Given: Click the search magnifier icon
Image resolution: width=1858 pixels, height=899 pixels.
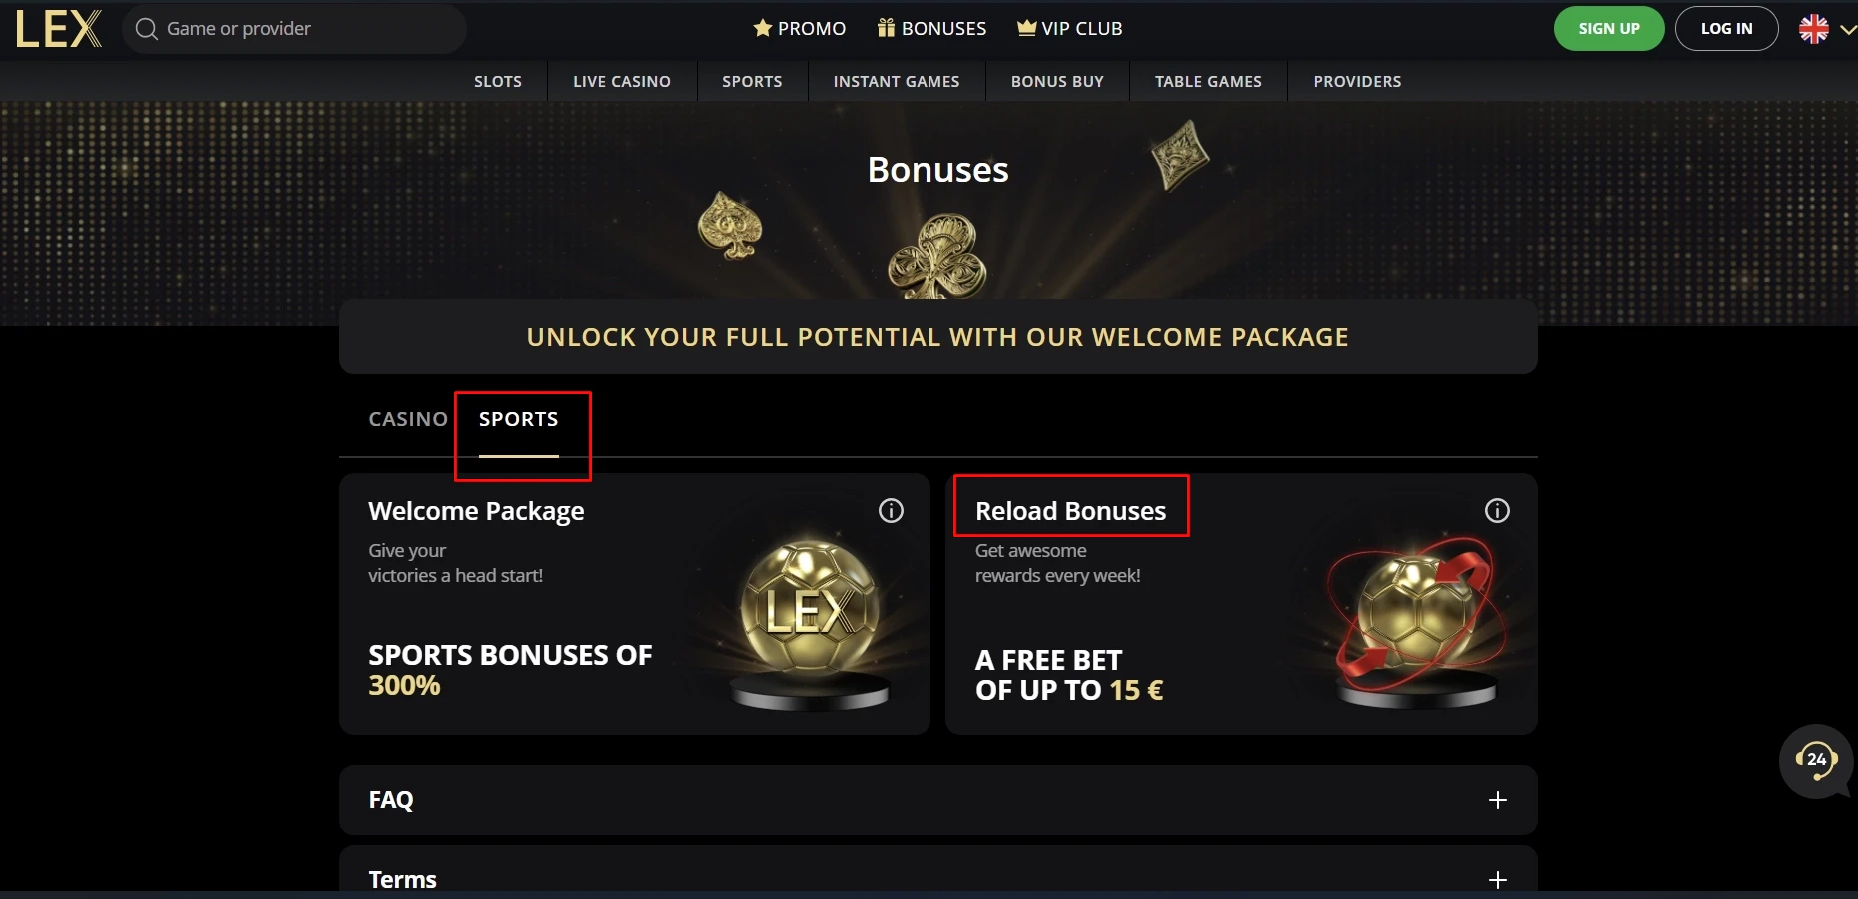Looking at the screenshot, I should tap(147, 29).
